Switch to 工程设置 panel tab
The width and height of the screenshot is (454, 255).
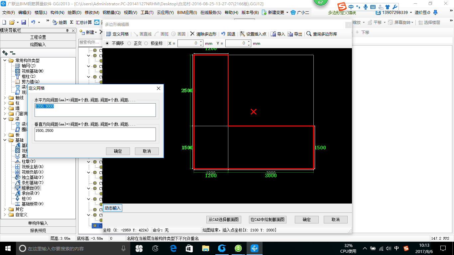click(x=38, y=37)
